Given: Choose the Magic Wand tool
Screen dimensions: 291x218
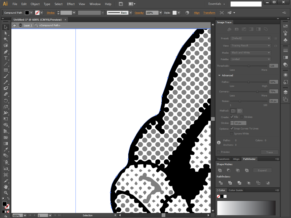Looking at the screenshot, I should (6, 39).
